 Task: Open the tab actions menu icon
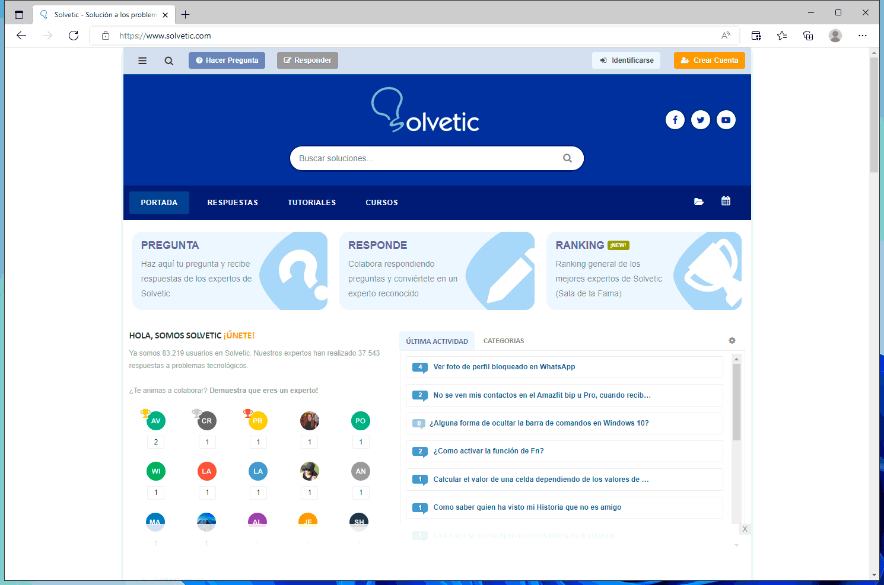click(x=19, y=15)
